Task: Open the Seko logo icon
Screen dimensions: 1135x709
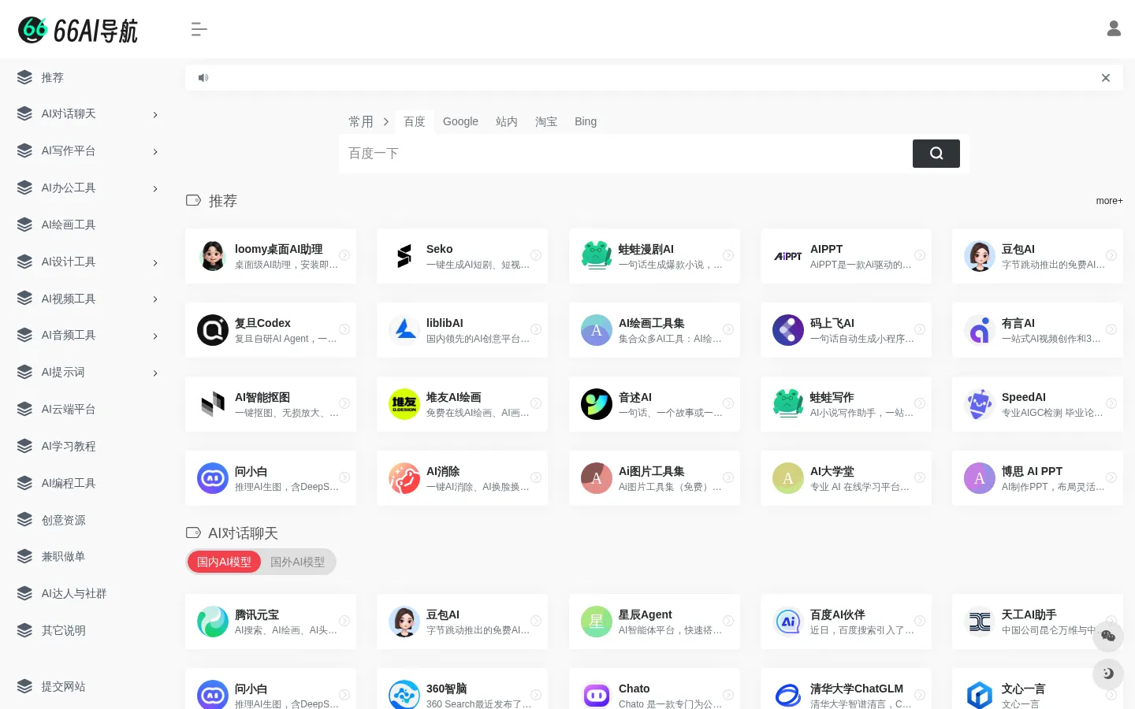Action: [404, 256]
